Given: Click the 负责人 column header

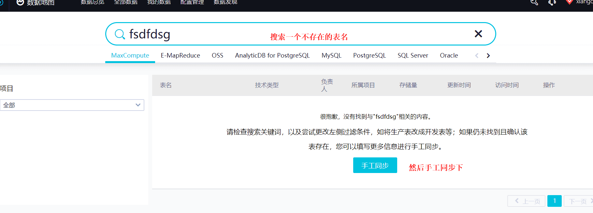Looking at the screenshot, I should tap(327, 85).
